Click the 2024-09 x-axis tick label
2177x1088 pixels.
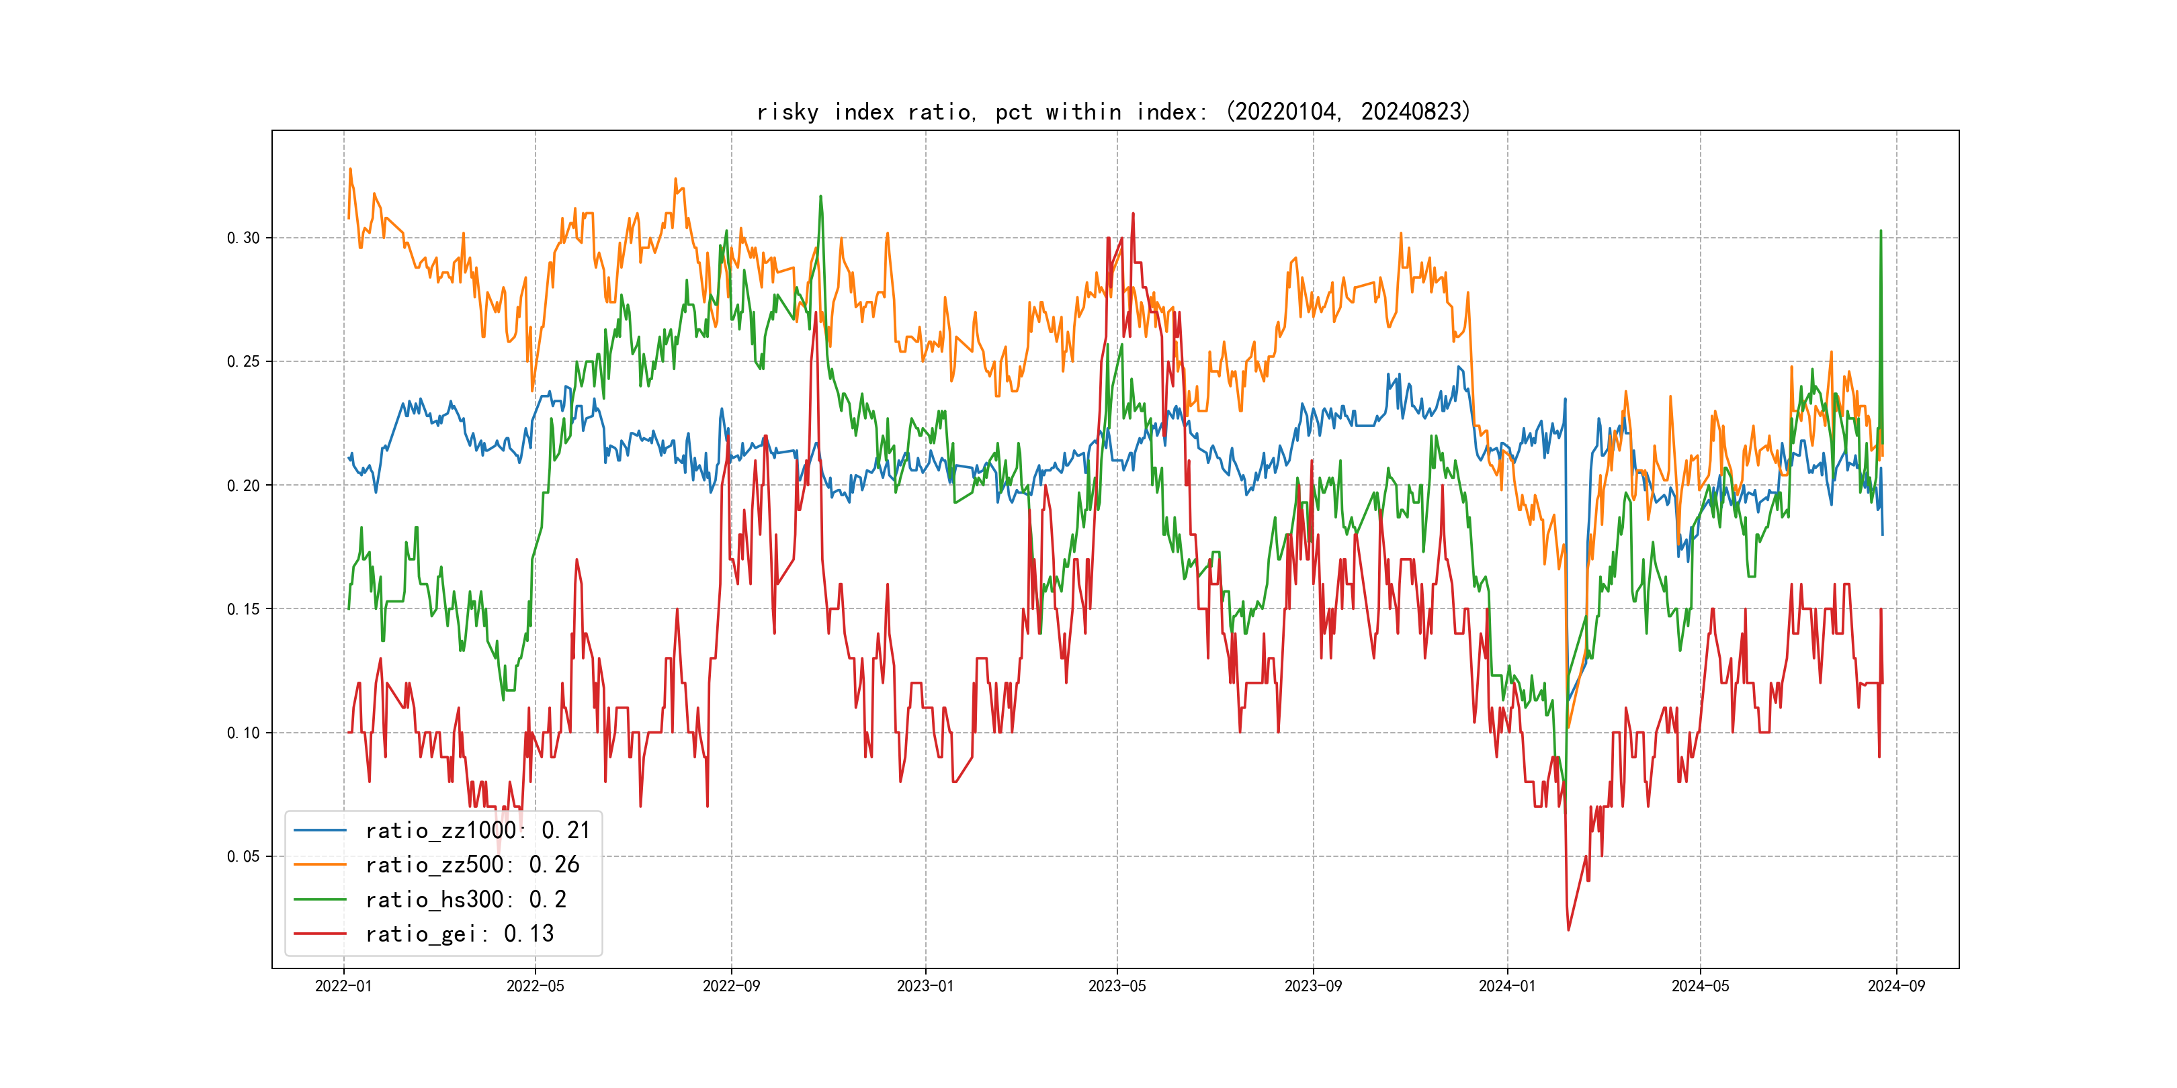(x=1896, y=986)
